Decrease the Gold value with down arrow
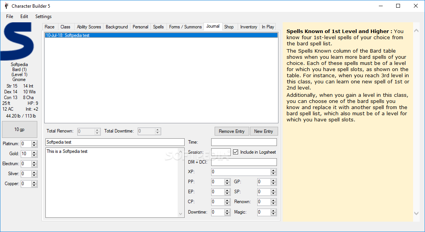Viewport: 425px width, 232px height. click(34, 156)
